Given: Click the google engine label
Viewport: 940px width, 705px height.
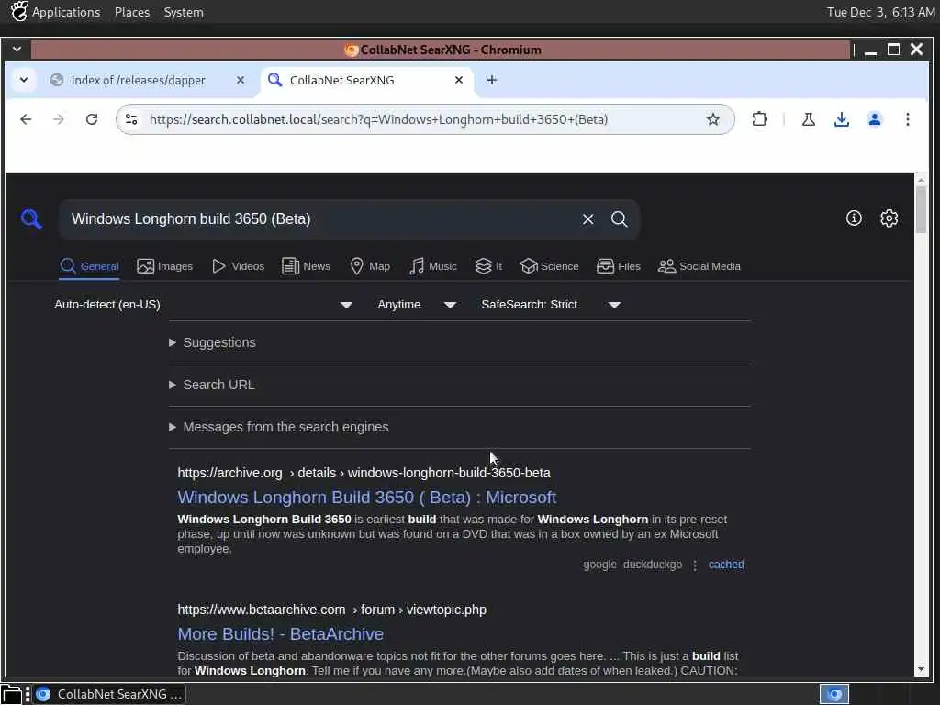Looking at the screenshot, I should click(x=599, y=565).
